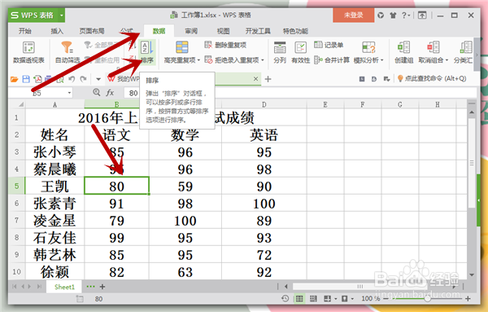Switch to the 插入 ribbon tab
Viewport: 488px width, 312px height.
coord(57,31)
